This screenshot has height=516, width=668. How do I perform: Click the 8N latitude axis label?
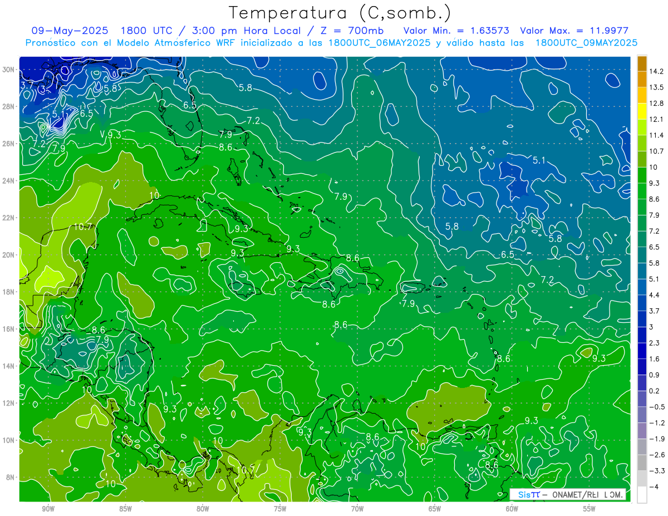[x=10, y=477]
